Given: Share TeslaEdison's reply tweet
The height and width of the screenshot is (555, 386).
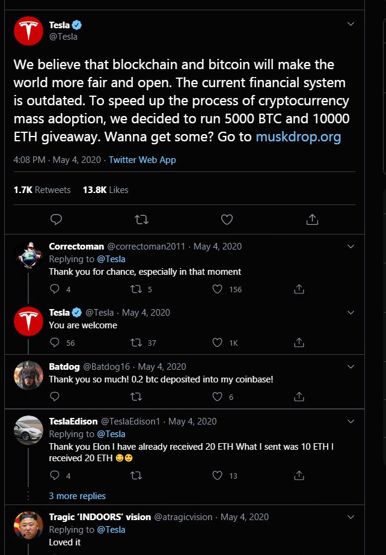Looking at the screenshot, I should [x=299, y=476].
